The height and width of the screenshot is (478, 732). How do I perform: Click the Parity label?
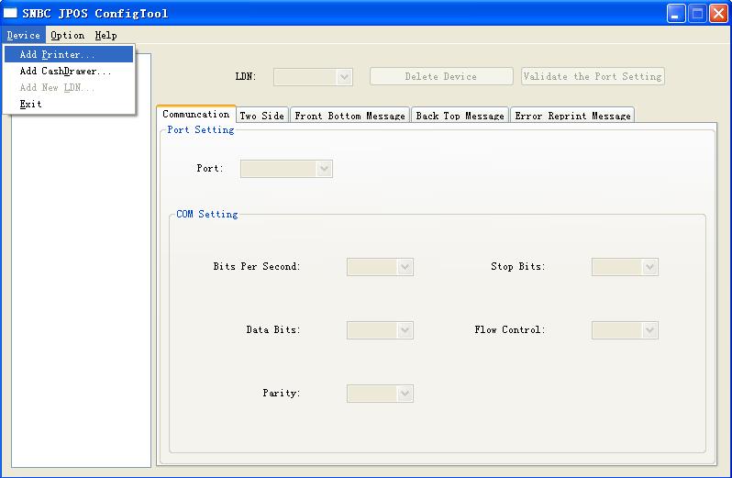point(281,393)
